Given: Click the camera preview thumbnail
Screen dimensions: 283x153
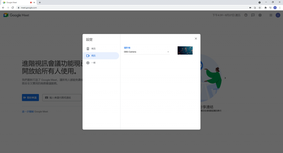Looking at the screenshot, I should [x=185, y=50].
